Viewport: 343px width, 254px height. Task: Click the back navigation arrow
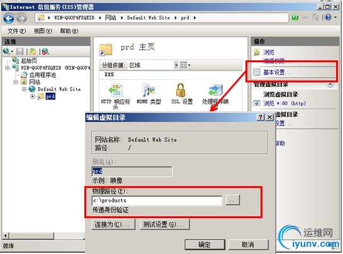(x=9, y=18)
